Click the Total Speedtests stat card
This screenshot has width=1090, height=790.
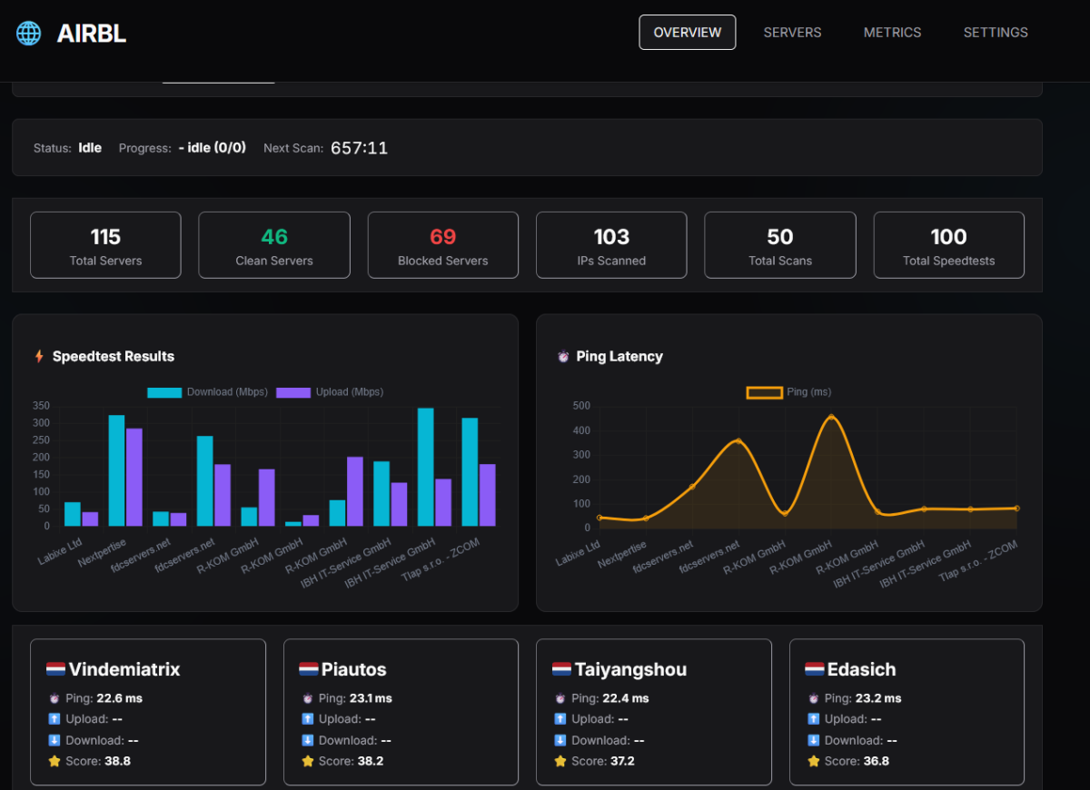948,245
